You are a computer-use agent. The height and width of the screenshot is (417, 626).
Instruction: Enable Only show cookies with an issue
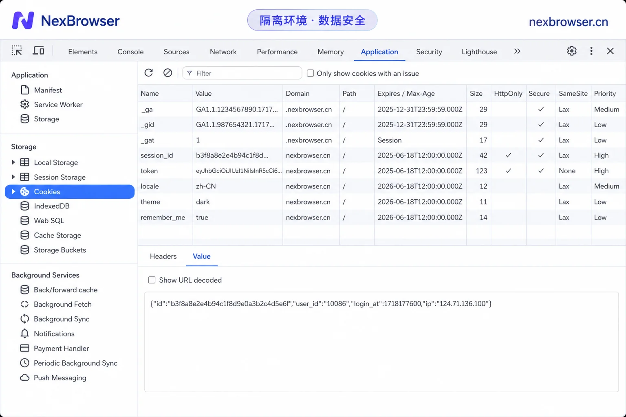[311, 73]
